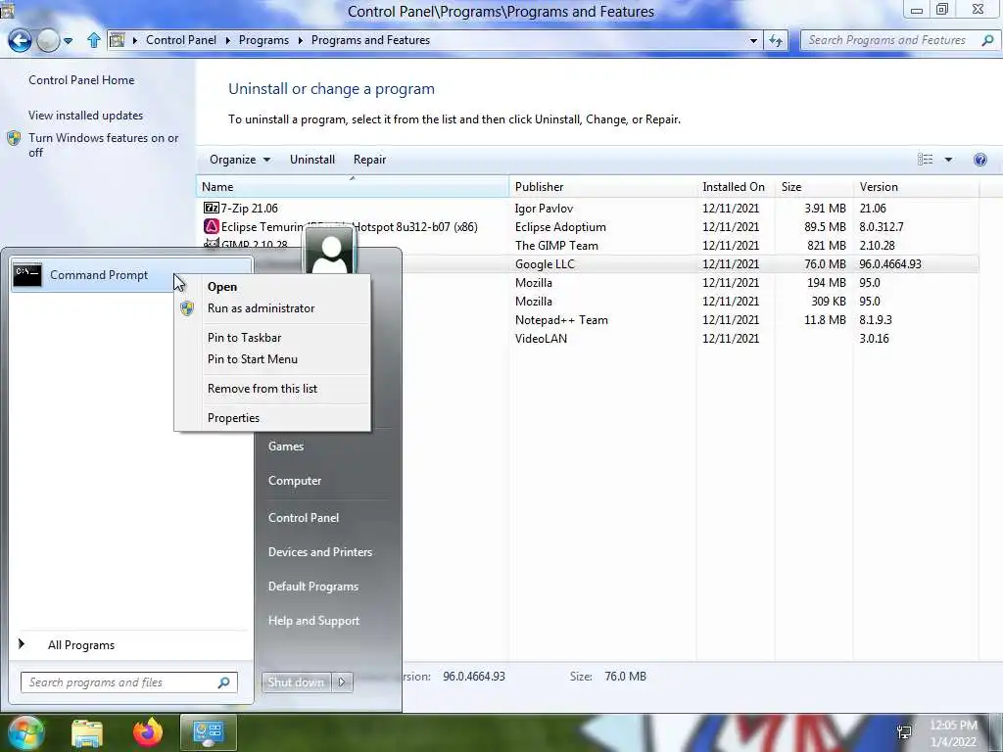This screenshot has width=1003, height=752.
Task: Click Control Panel in the breadcrumb path
Action: click(181, 39)
